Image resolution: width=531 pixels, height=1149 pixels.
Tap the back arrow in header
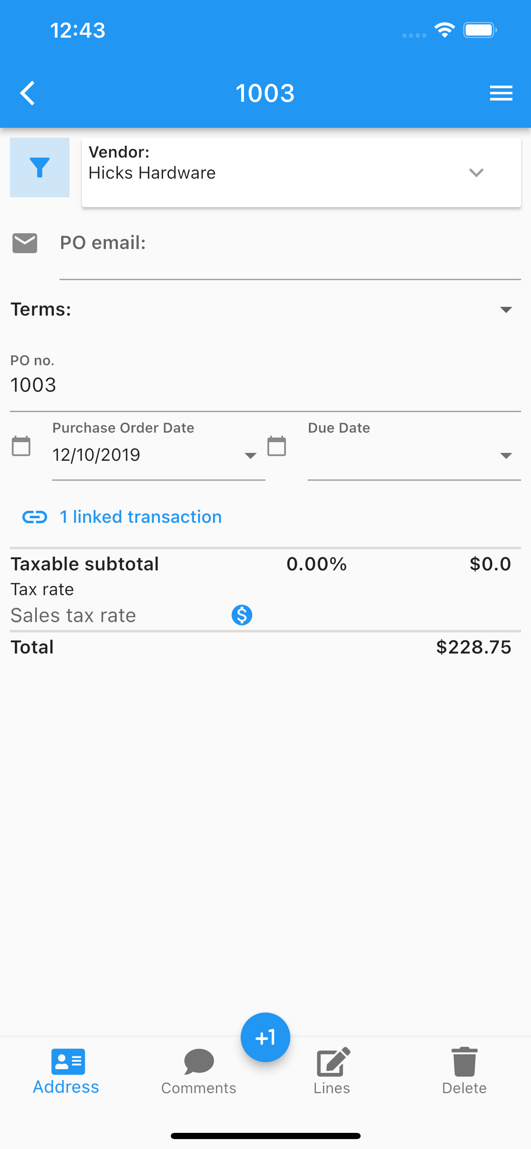point(28,93)
